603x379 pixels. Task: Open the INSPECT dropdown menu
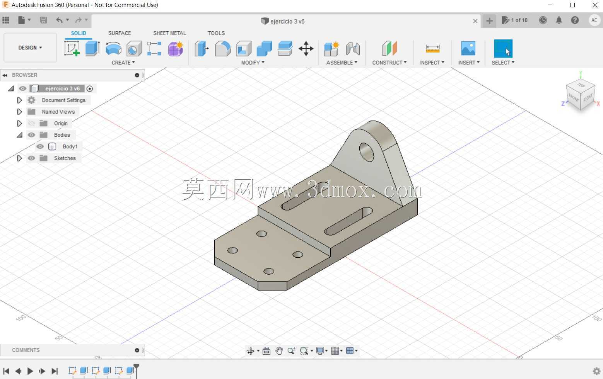tap(432, 63)
